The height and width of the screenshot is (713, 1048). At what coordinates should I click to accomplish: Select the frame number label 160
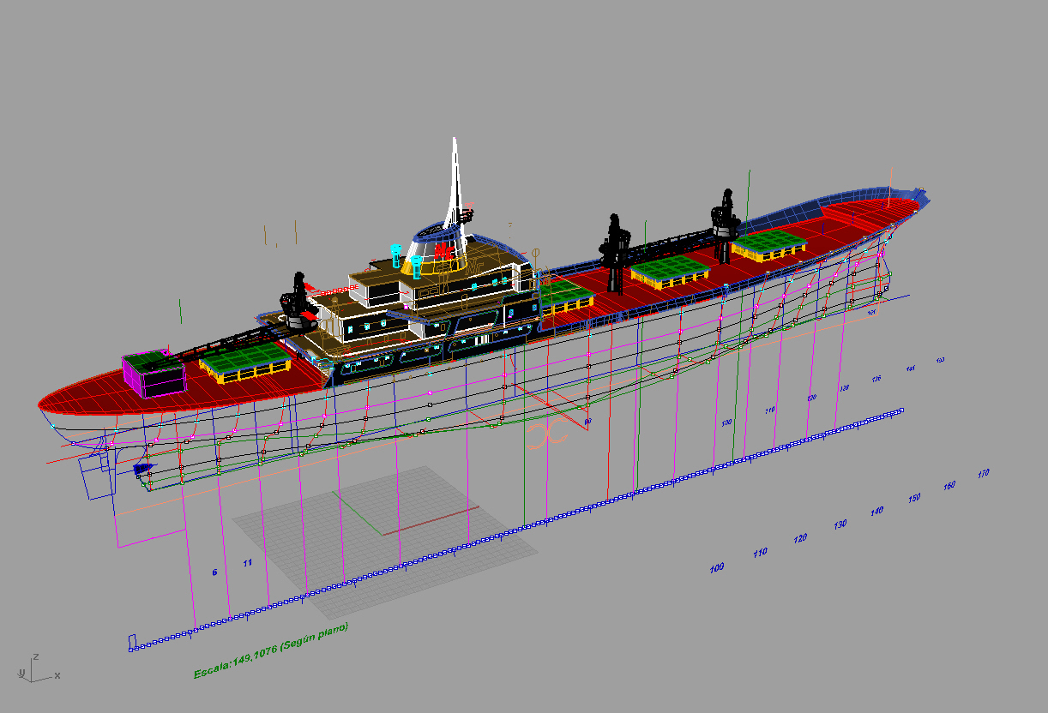point(949,486)
